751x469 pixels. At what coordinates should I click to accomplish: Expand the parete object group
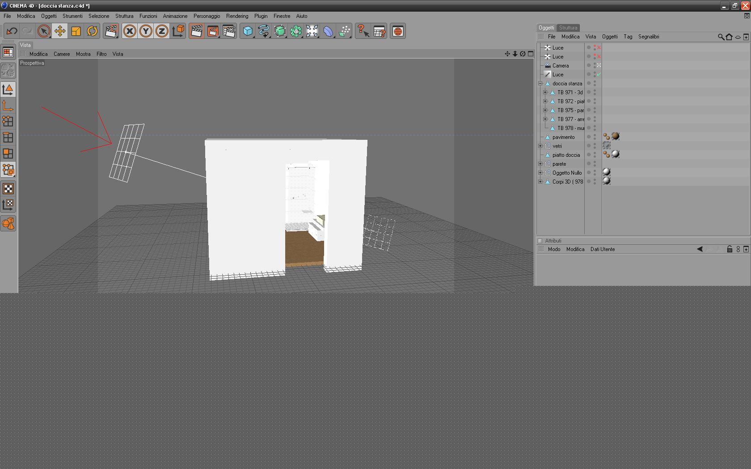click(x=540, y=164)
